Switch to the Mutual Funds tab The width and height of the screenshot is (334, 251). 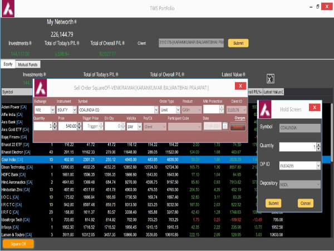[x=28, y=65]
